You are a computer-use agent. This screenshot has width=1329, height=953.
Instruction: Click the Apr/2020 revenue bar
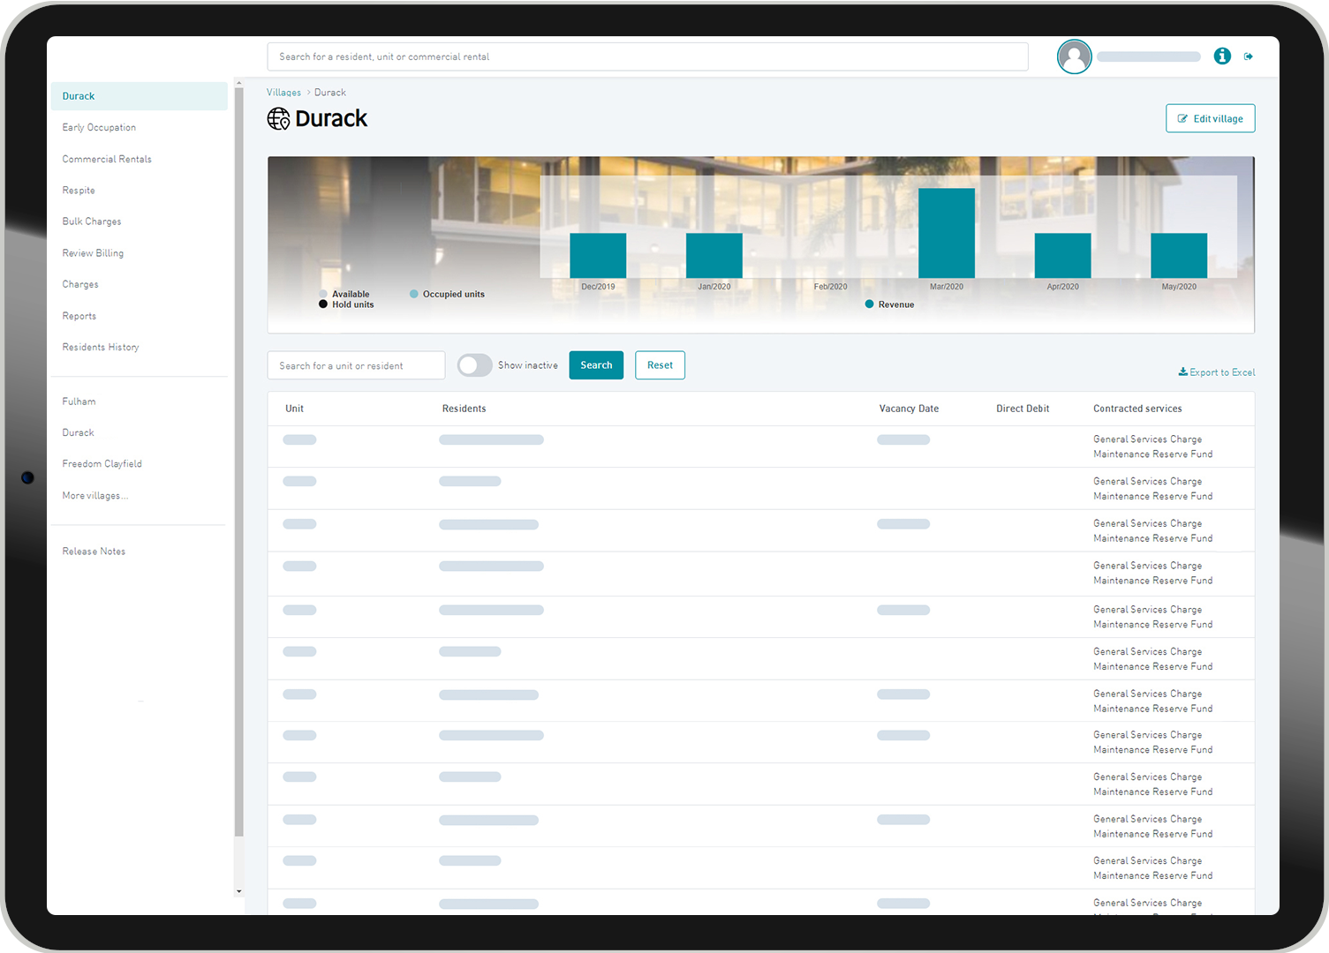[1062, 256]
